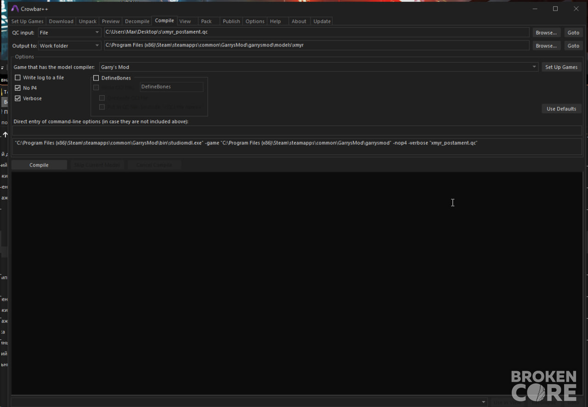Viewport: 588px width, 407px height.
Task: Click the Use Defaults button
Action: tap(561, 109)
